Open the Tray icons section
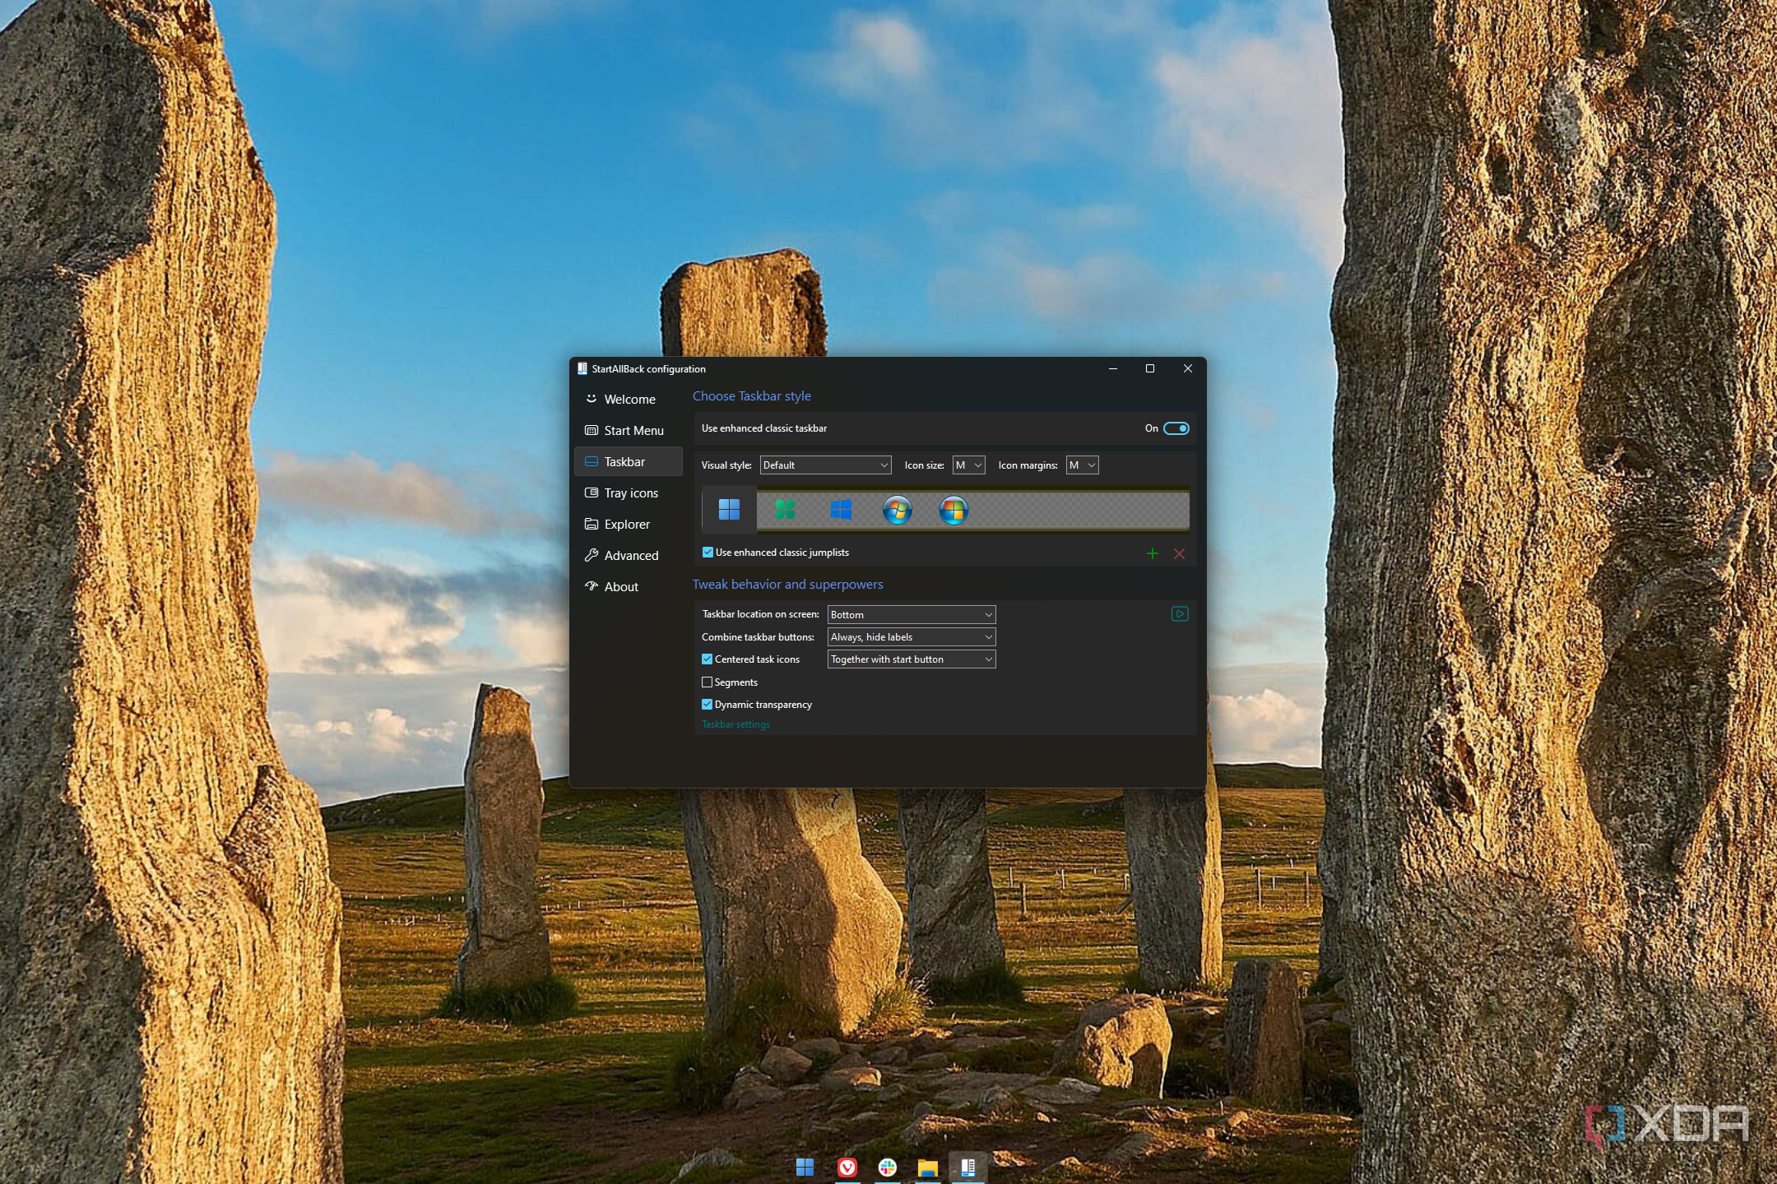1777x1184 pixels. [630, 493]
